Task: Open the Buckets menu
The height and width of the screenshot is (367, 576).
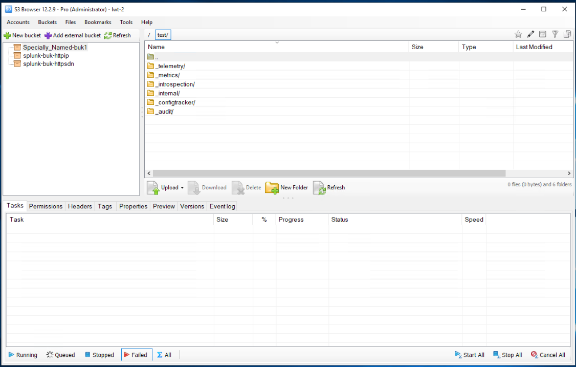Action: pyautogui.click(x=47, y=23)
